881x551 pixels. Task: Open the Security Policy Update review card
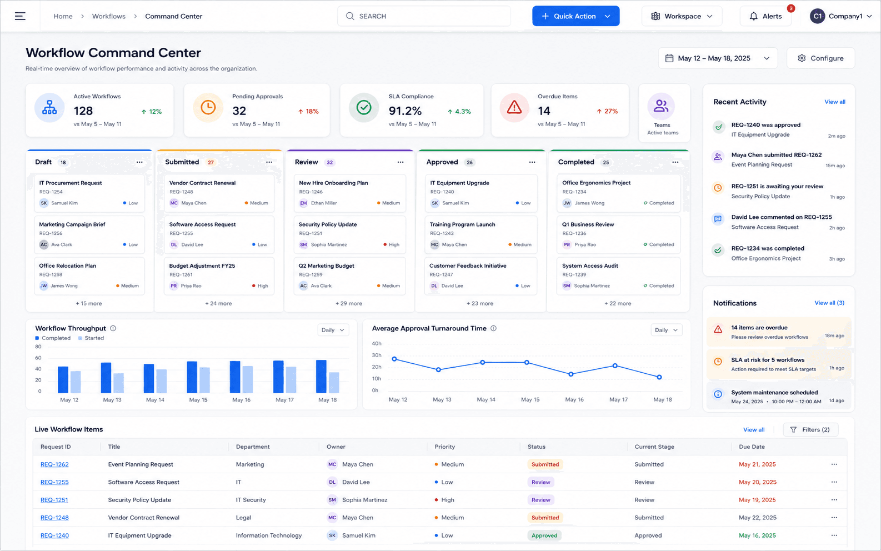click(x=350, y=234)
